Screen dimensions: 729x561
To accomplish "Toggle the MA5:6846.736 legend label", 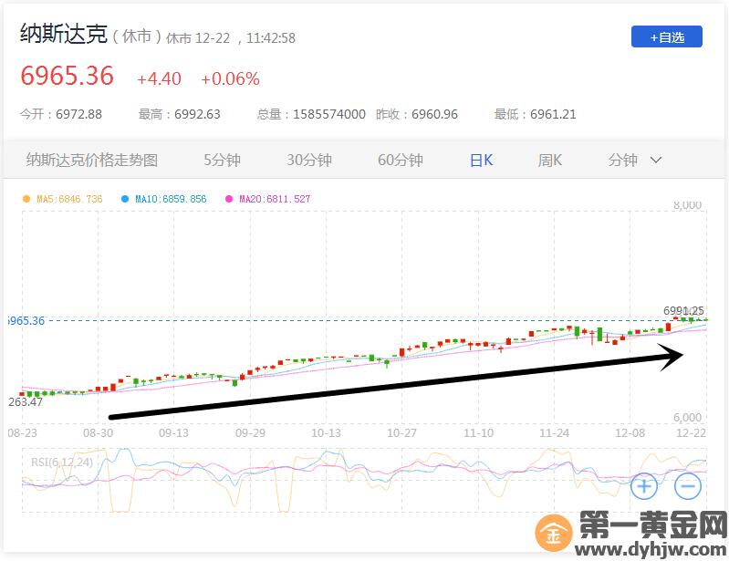I will click(69, 199).
